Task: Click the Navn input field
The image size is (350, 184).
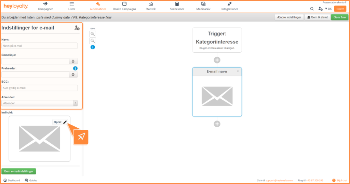Action: [39, 46]
